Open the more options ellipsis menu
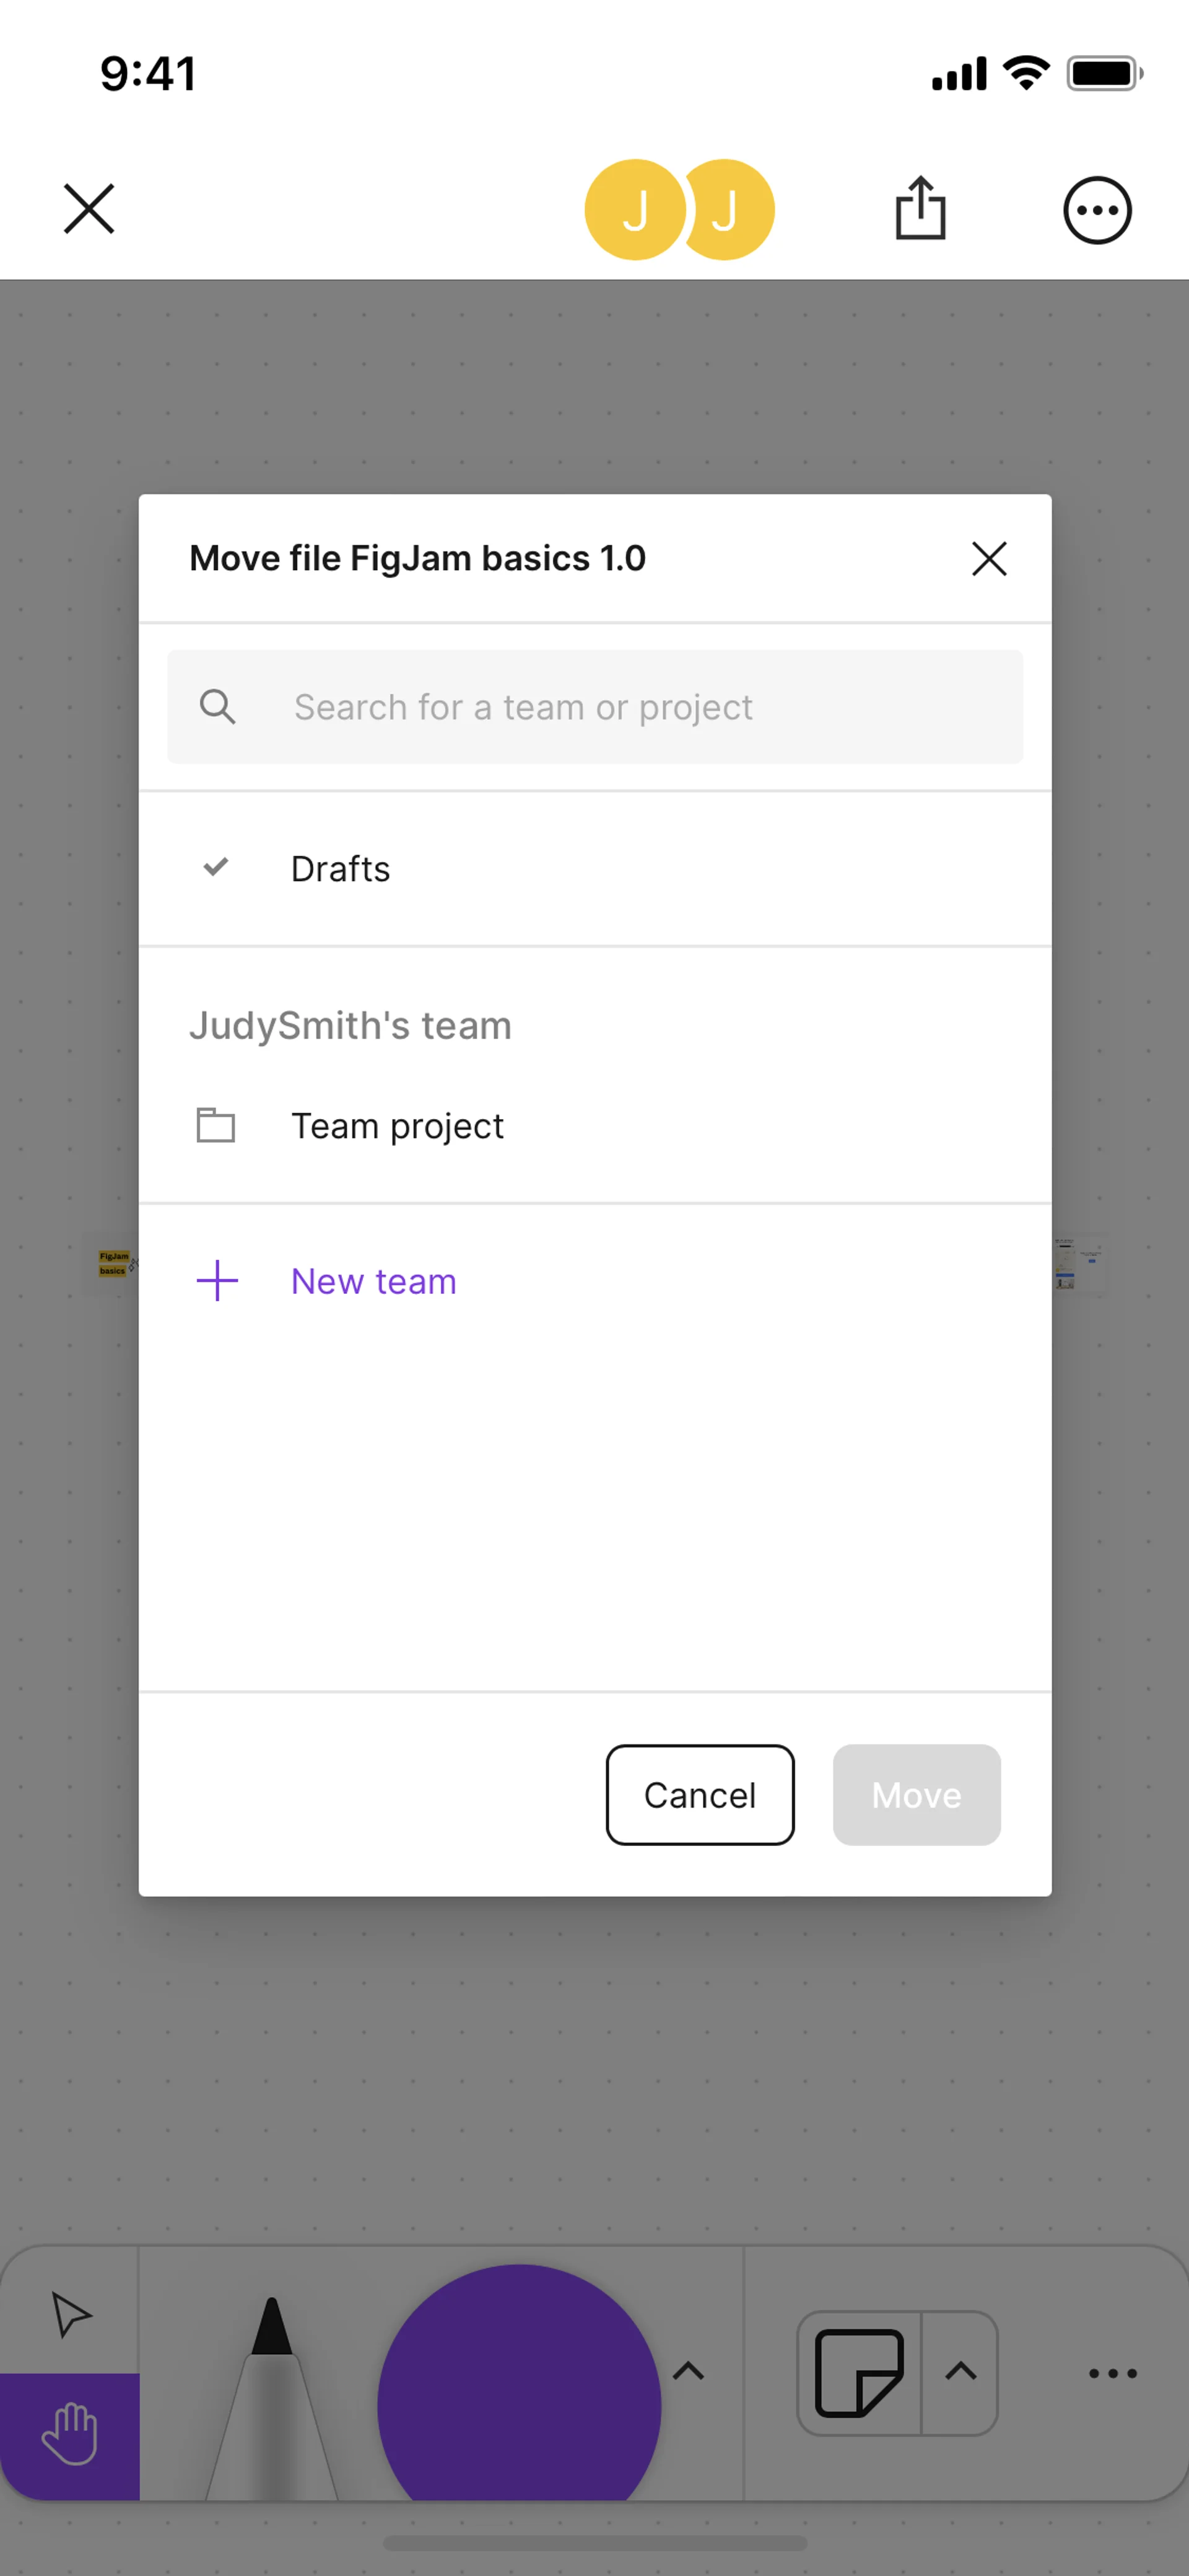The width and height of the screenshot is (1189, 2576). 1096,210
